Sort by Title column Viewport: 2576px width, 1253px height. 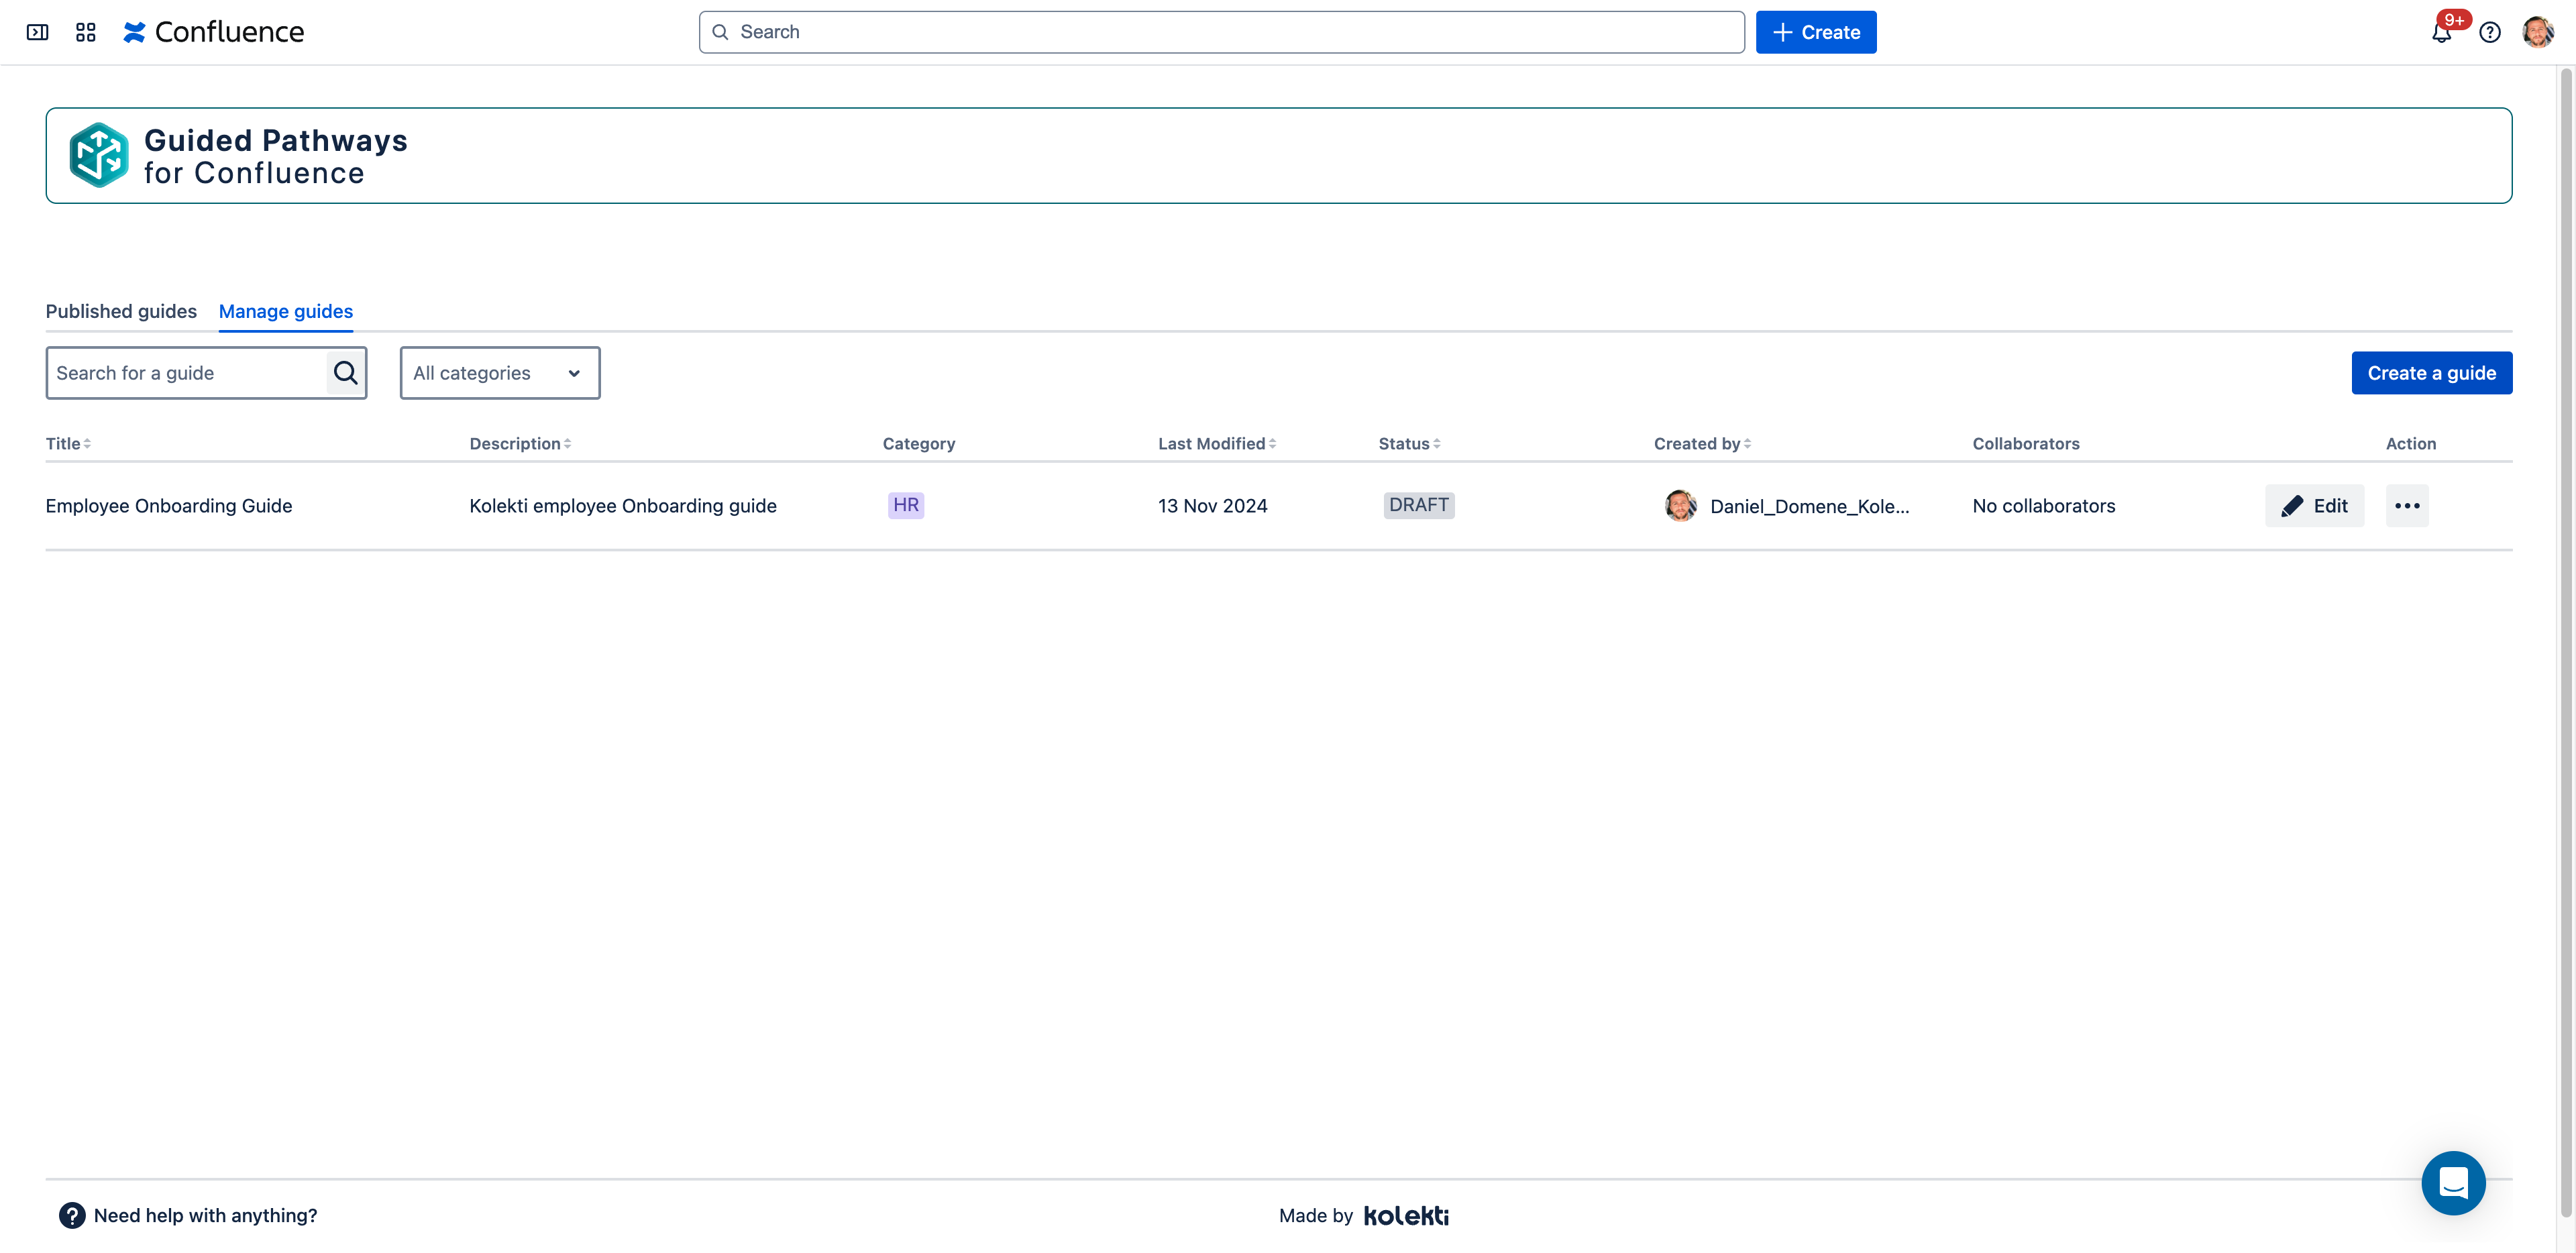point(68,443)
